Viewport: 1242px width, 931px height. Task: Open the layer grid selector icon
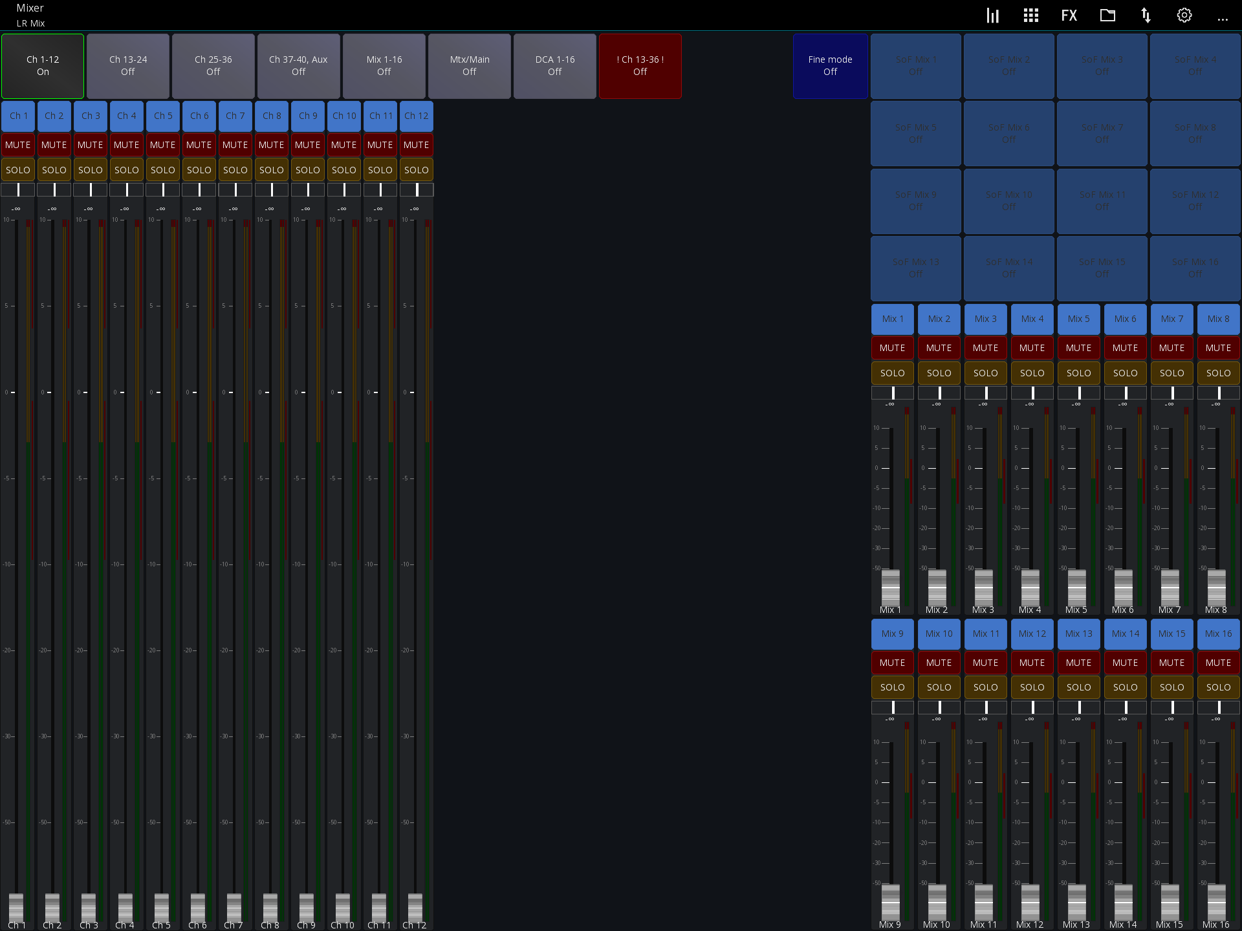click(1030, 15)
